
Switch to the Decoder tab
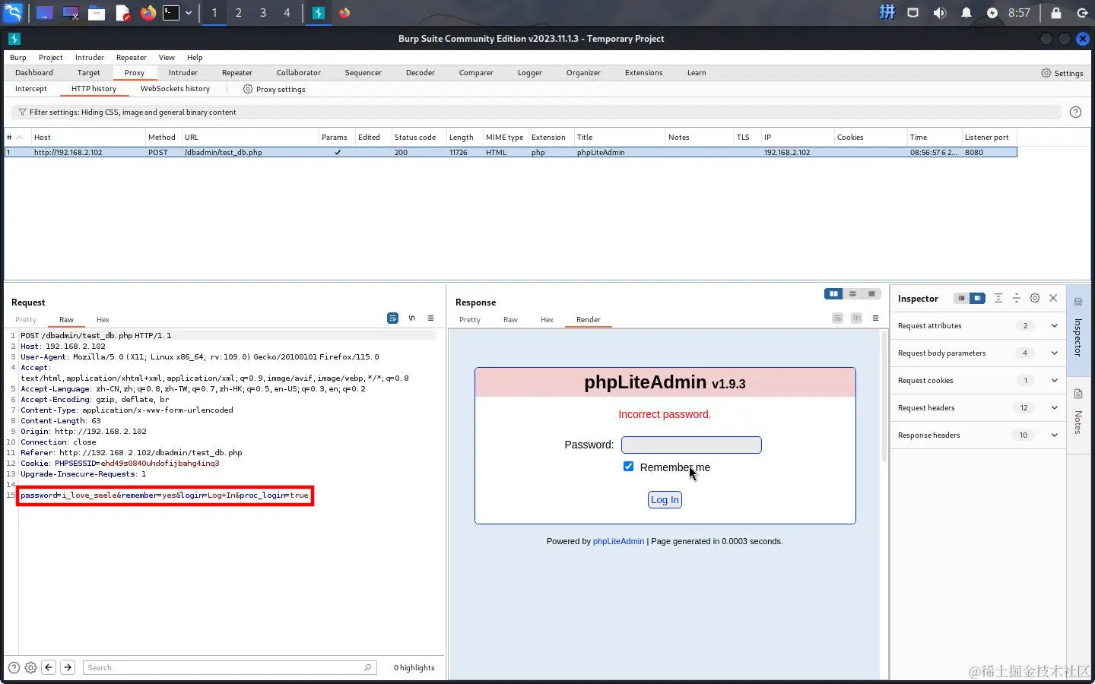coord(421,73)
